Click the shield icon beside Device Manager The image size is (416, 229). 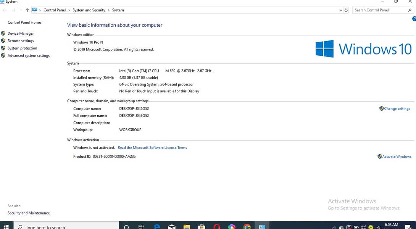coord(3,34)
